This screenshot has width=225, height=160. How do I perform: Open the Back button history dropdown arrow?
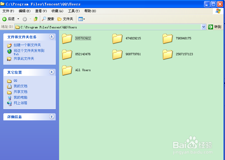(18, 19)
